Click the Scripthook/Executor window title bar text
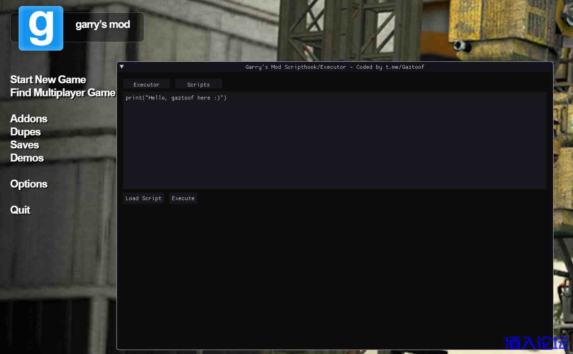This screenshot has height=354, width=573. 335,67
